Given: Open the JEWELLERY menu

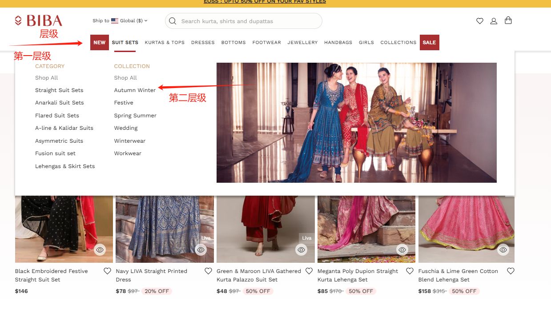Looking at the screenshot, I should [x=302, y=42].
